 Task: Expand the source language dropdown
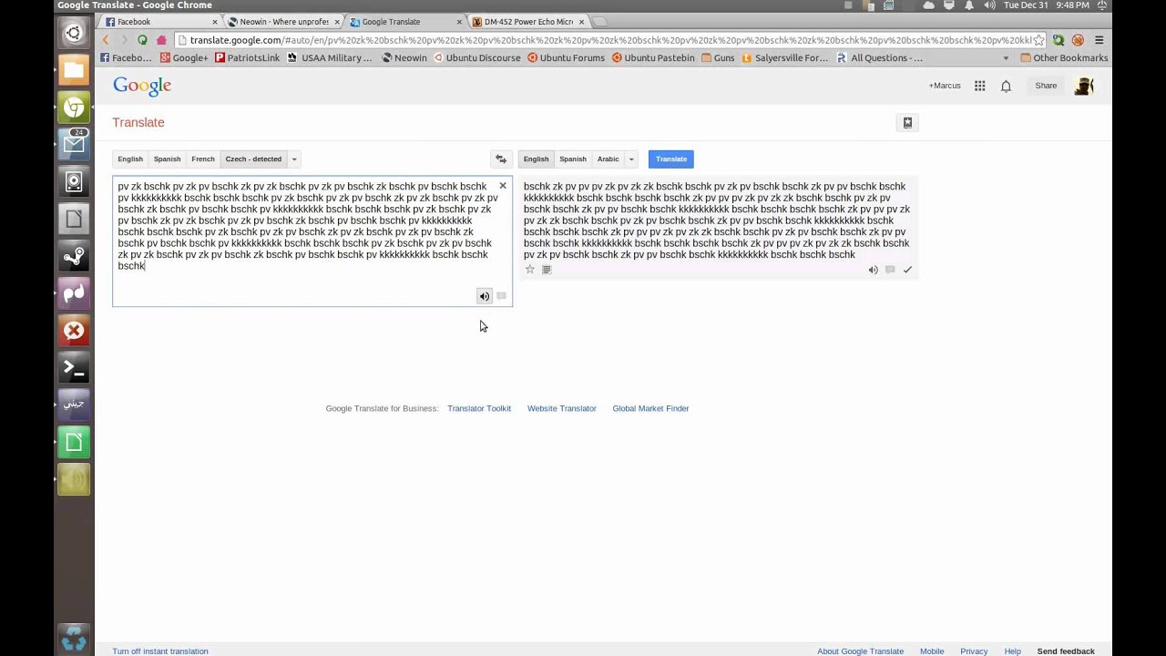[x=293, y=159]
